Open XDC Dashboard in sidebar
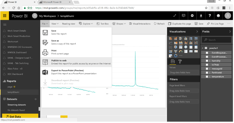Screen dimensions: 234x123 [x=15, y=74]
